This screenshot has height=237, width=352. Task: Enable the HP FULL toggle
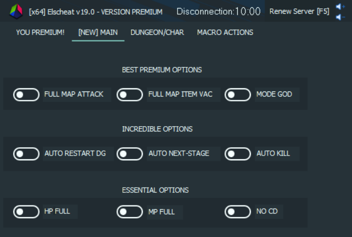point(26,211)
